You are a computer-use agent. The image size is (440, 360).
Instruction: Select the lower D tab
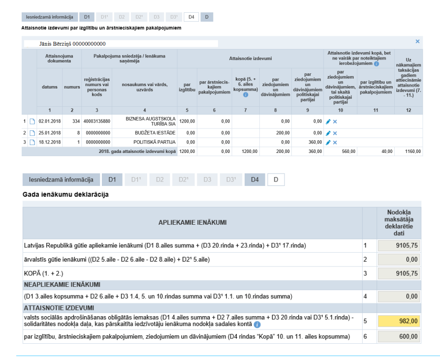[276, 180]
